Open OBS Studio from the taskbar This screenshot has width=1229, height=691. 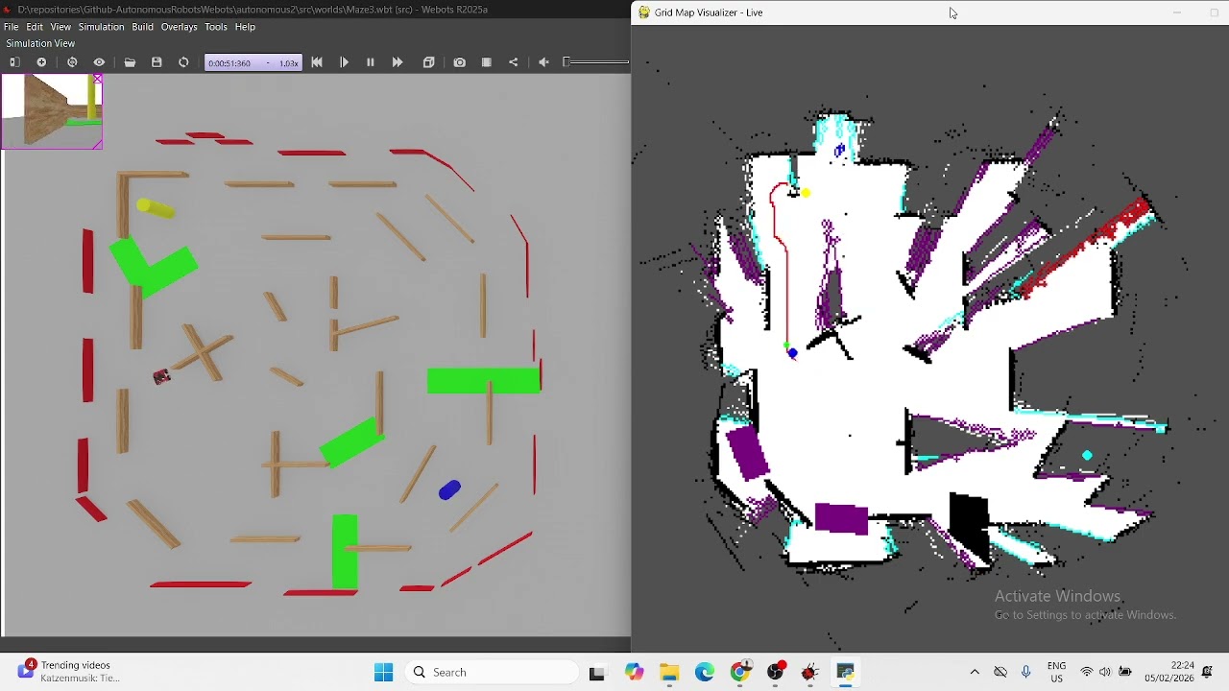[776, 673]
